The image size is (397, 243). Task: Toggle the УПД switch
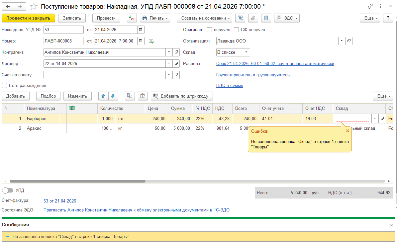coord(7,190)
